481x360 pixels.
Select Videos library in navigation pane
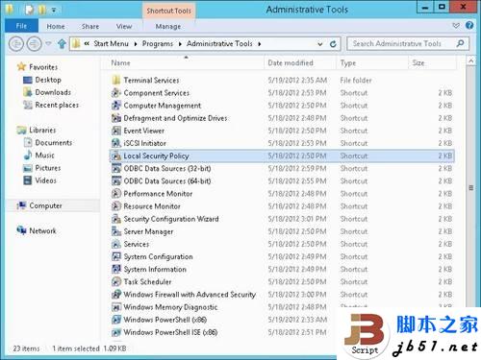pos(45,180)
